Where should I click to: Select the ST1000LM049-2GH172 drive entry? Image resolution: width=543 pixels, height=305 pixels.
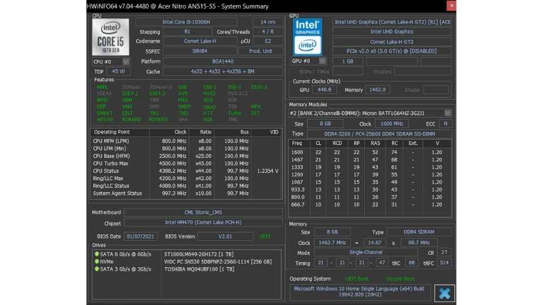(199, 254)
